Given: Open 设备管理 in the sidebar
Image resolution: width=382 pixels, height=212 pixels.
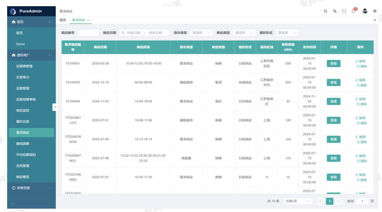Looking at the screenshot, I should pos(31,88).
